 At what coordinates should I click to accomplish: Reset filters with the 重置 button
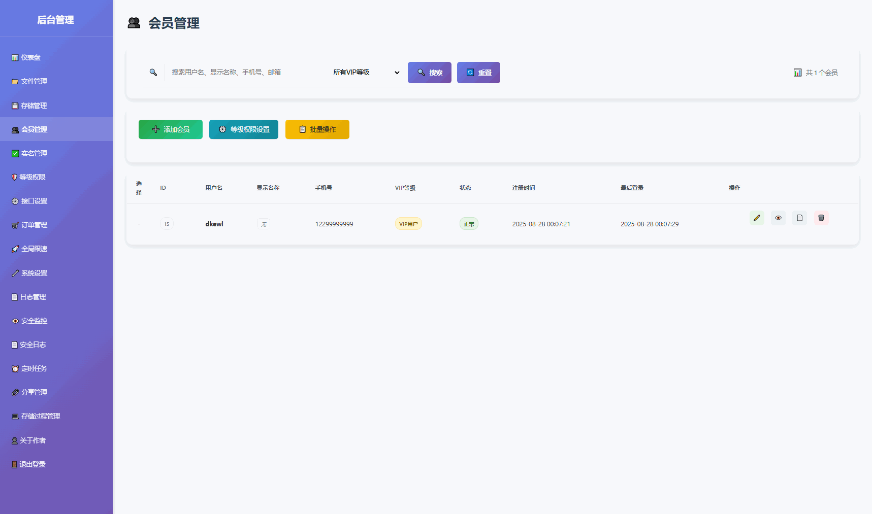(478, 73)
